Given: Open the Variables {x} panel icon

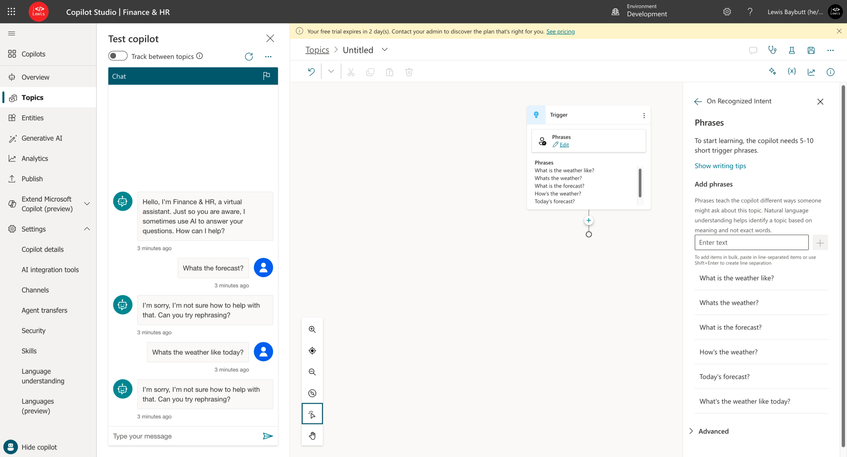Looking at the screenshot, I should coord(792,72).
